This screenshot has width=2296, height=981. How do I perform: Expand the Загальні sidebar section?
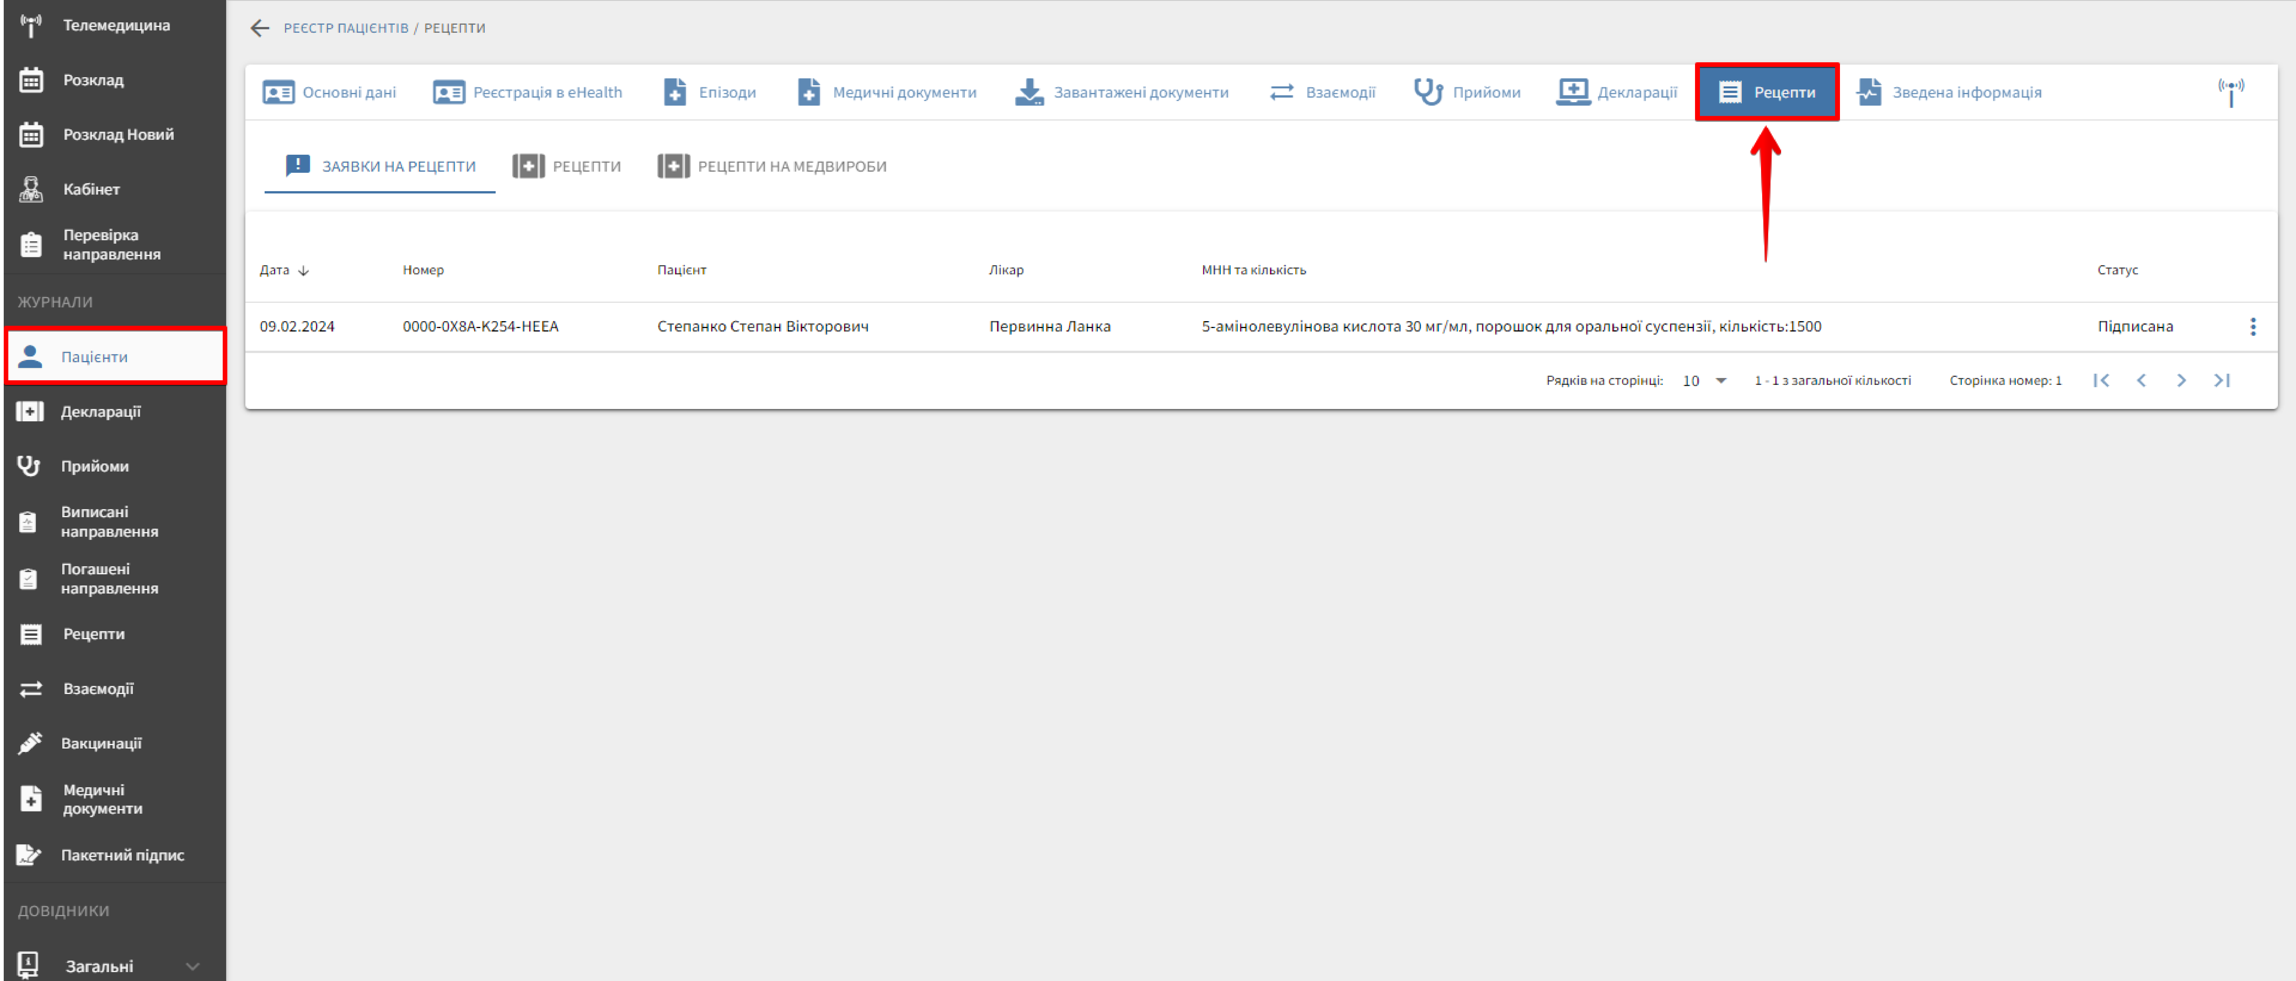(192, 966)
